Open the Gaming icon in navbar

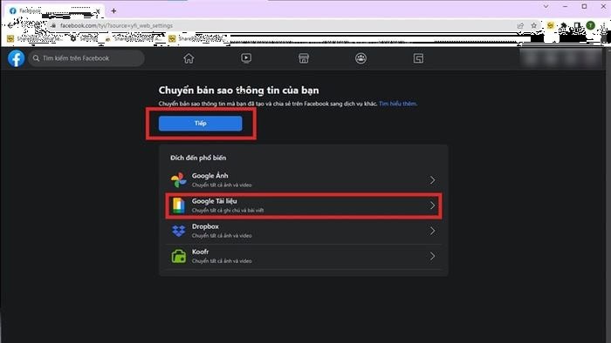click(x=418, y=58)
